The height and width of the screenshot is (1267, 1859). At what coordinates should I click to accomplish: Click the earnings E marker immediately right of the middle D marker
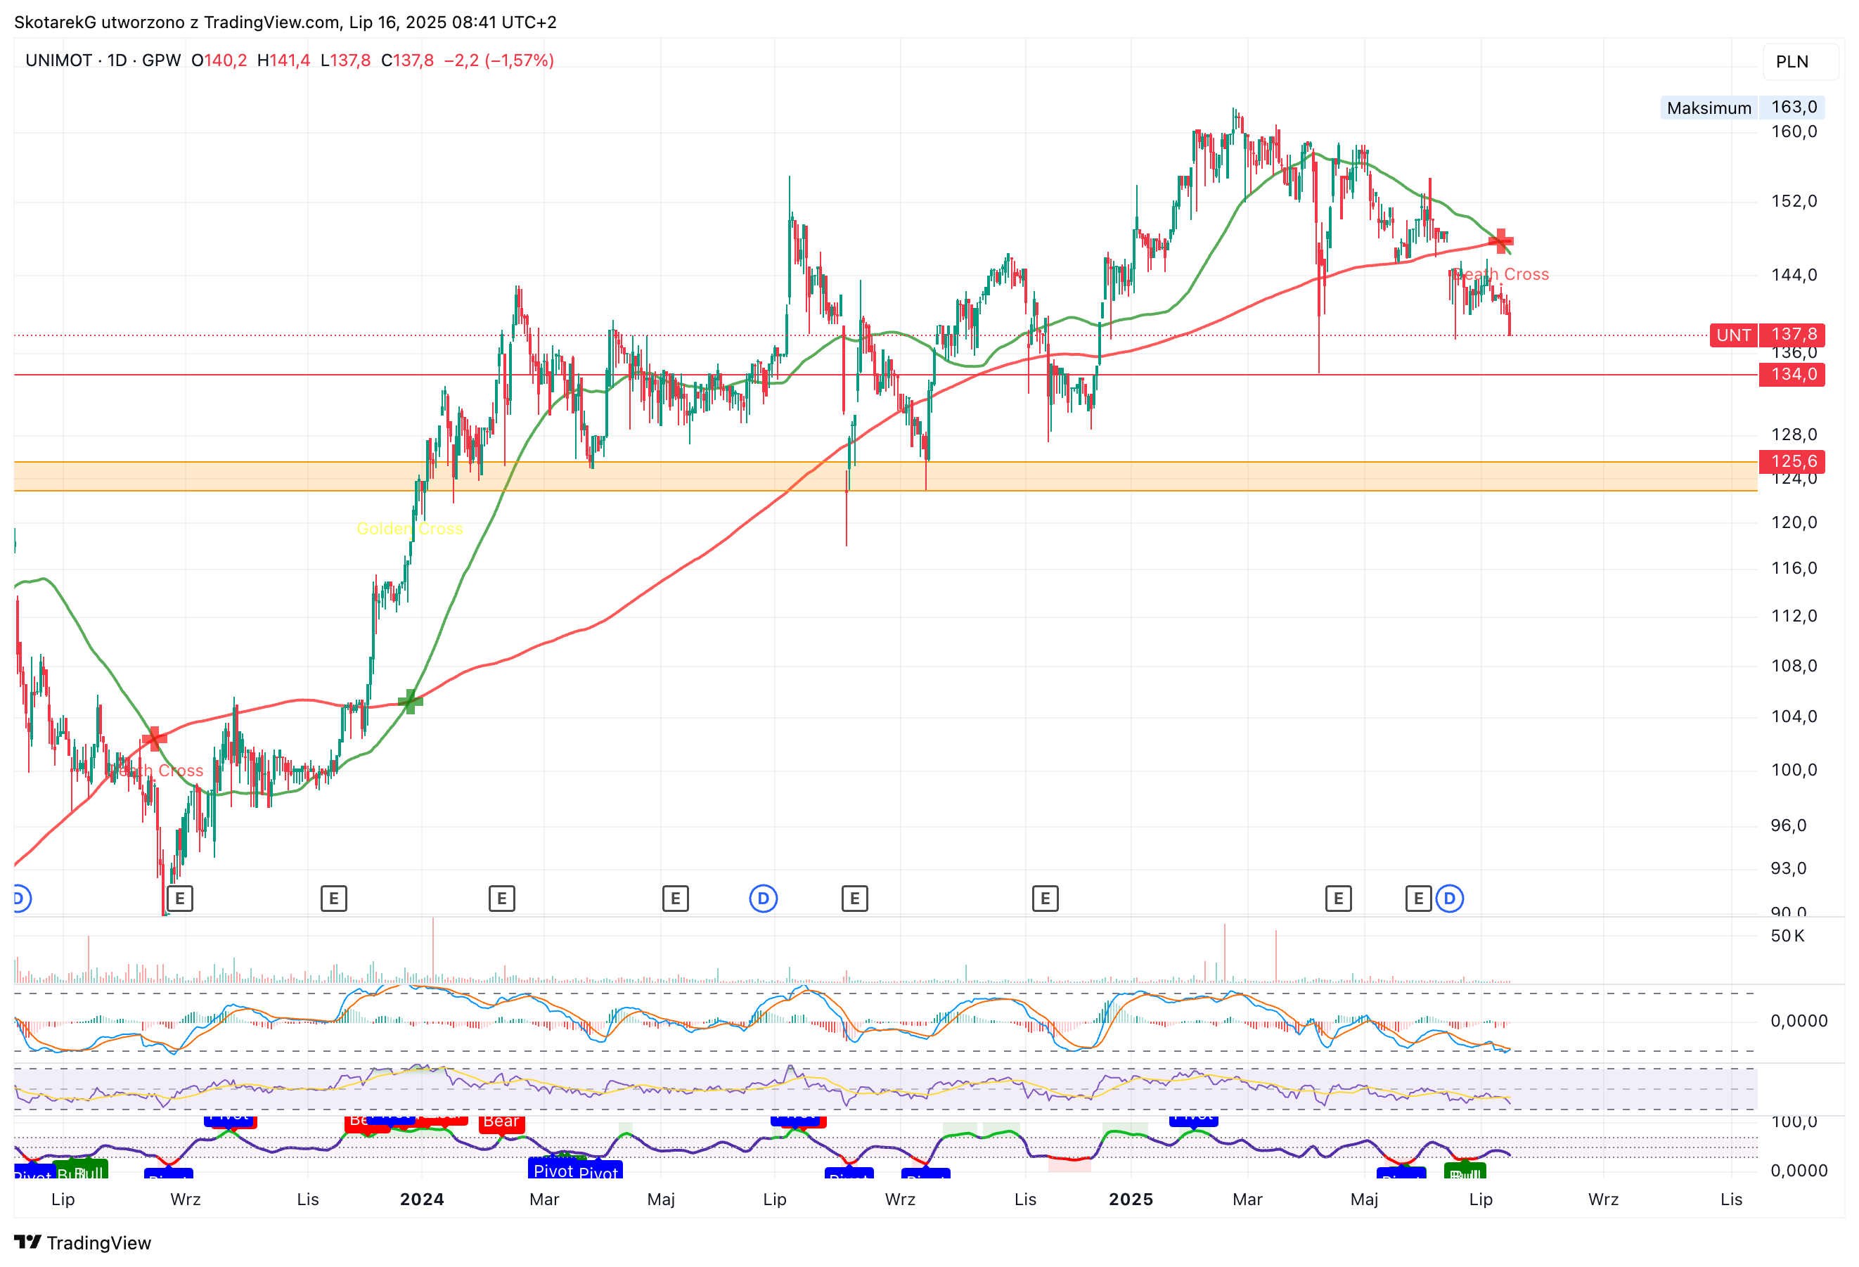854,899
